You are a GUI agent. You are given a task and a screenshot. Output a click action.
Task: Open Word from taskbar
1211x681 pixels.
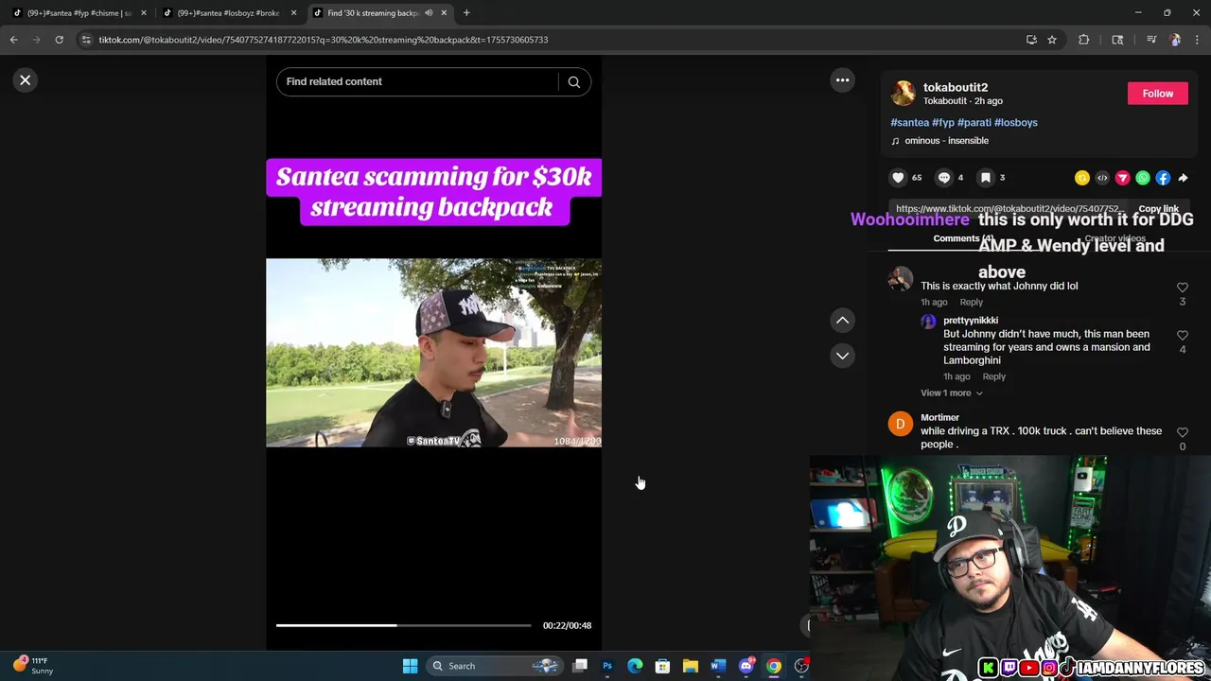point(718,666)
